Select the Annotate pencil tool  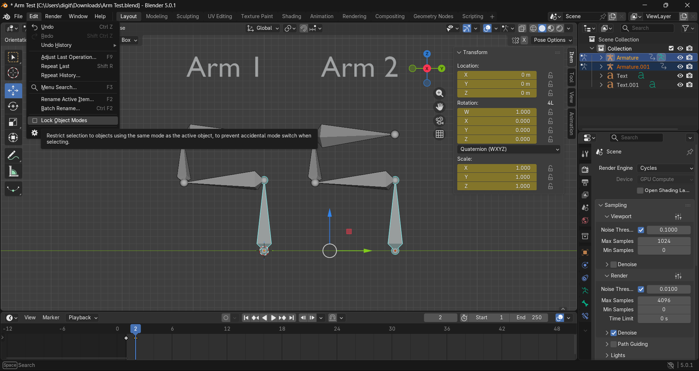[x=13, y=156]
